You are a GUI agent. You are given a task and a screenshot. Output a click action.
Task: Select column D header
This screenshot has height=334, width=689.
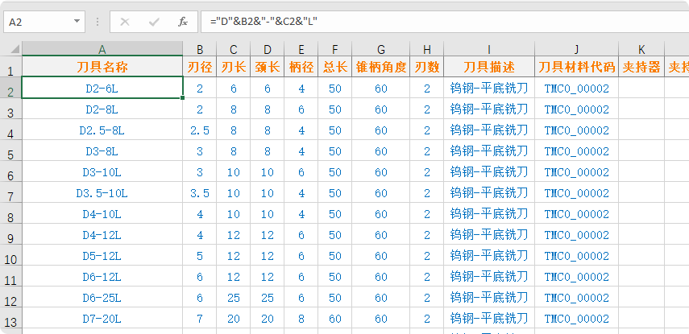[268, 49]
